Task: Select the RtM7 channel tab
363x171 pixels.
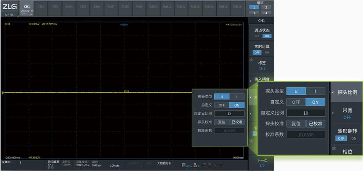Action: coord(111,8)
